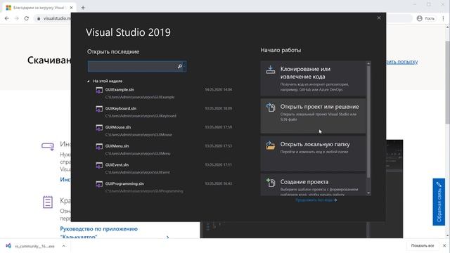Open GUIProgramming.sln from recents

pos(164,187)
